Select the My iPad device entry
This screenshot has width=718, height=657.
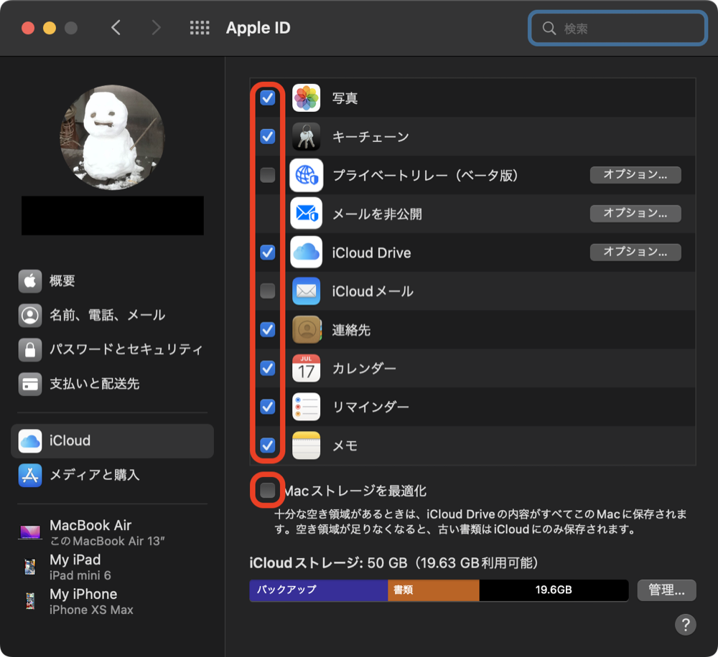tap(112, 567)
